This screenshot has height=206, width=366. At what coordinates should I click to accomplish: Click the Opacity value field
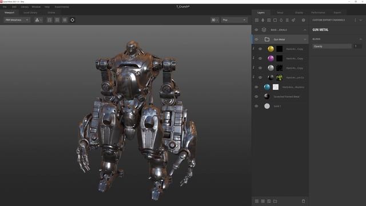[x=357, y=46]
